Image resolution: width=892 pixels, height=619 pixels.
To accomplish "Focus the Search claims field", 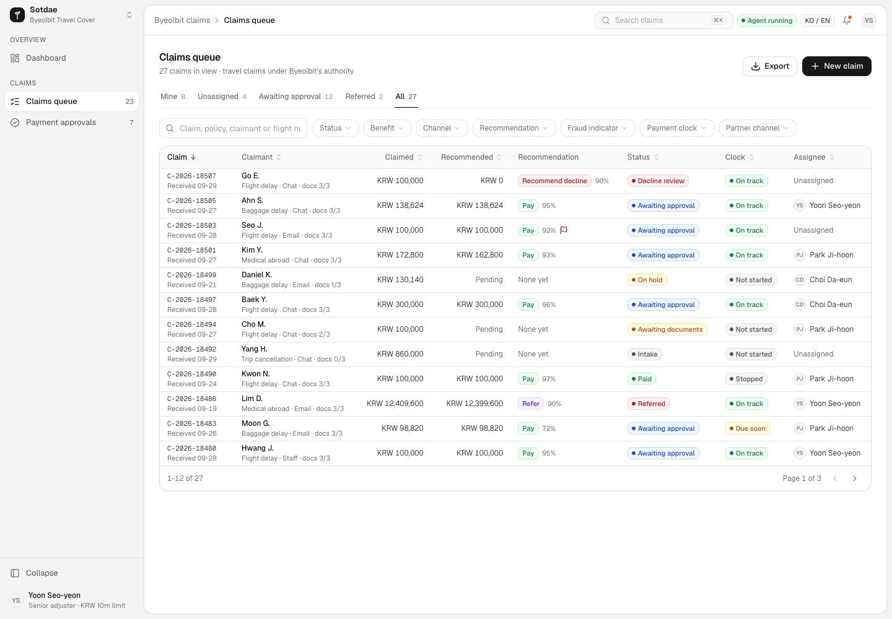I will click(x=664, y=20).
